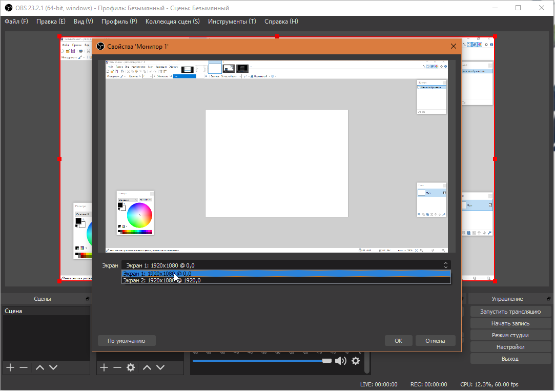The width and height of the screenshot is (555, 391).
Task: Add a new scene with plus icon
Action: (x=10, y=367)
